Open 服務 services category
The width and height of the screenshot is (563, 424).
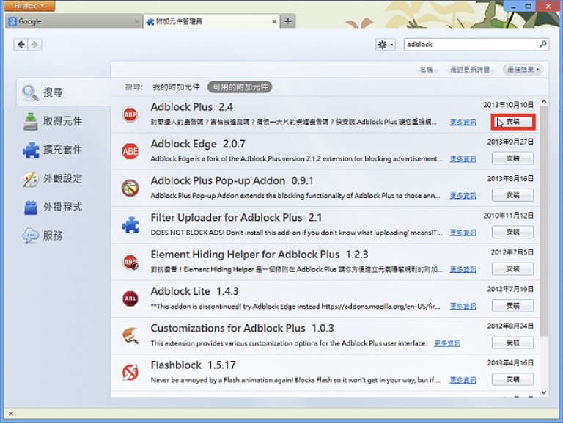coord(63,235)
